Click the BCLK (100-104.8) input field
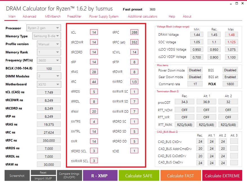The image size is (247, 186). (x=49, y=68)
